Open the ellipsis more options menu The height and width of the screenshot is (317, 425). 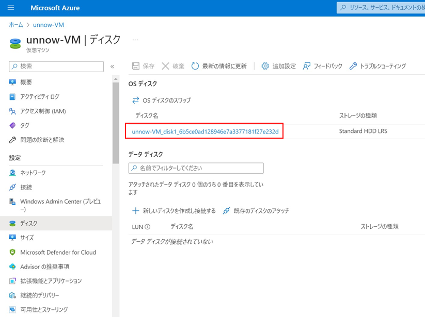tap(135, 40)
